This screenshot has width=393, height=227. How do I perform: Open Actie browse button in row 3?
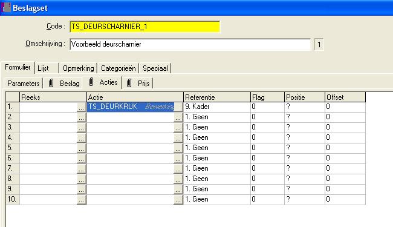pyautogui.click(x=178, y=128)
